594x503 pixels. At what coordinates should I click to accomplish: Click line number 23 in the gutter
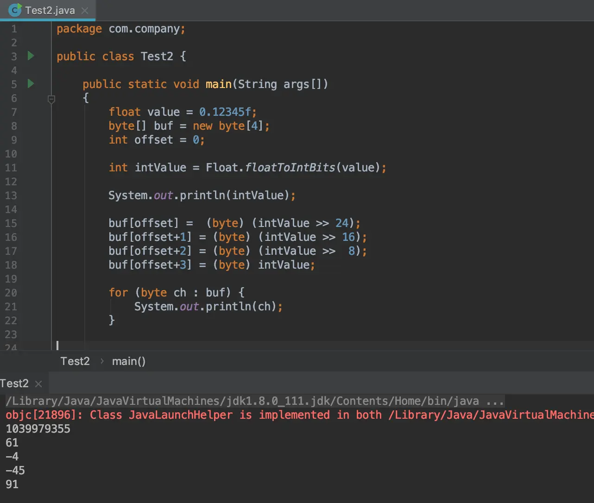11,334
